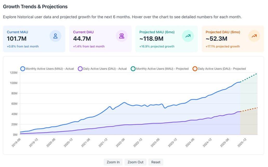Click the ~118.9M Projected MAU value

(x=151, y=39)
